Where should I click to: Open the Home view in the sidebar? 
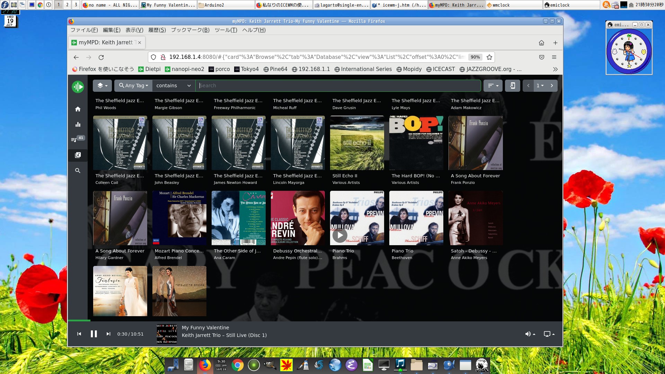pos(78,109)
